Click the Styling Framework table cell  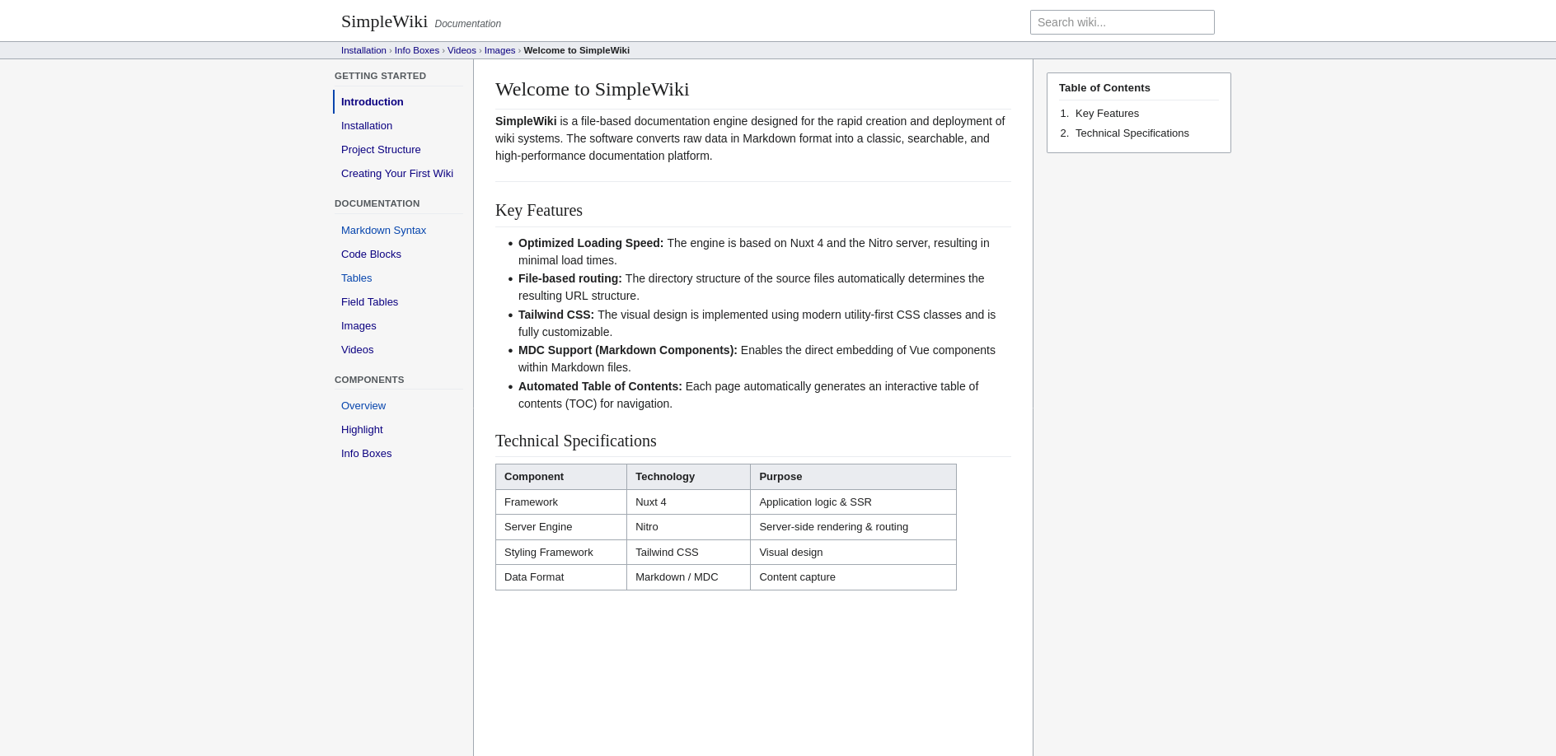[561, 553]
